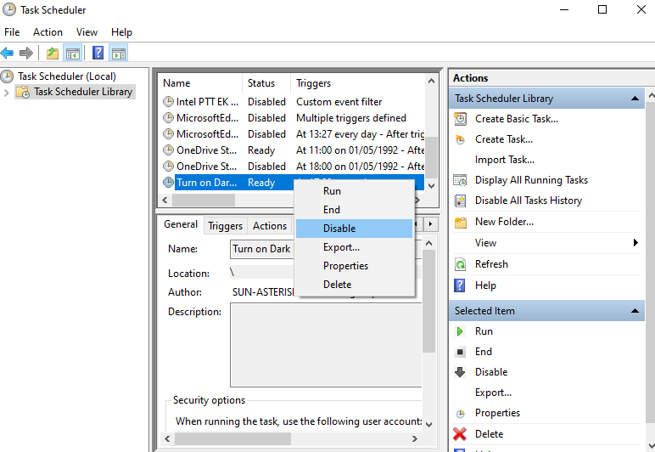This screenshot has height=452, width=655.
Task: Click Export... under Selected Item
Action: coord(493,393)
